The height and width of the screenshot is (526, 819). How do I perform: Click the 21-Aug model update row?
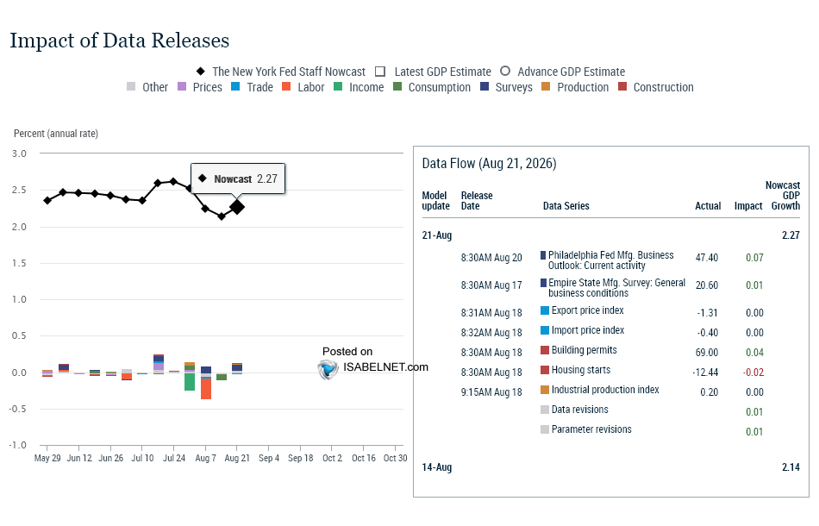[x=611, y=235]
